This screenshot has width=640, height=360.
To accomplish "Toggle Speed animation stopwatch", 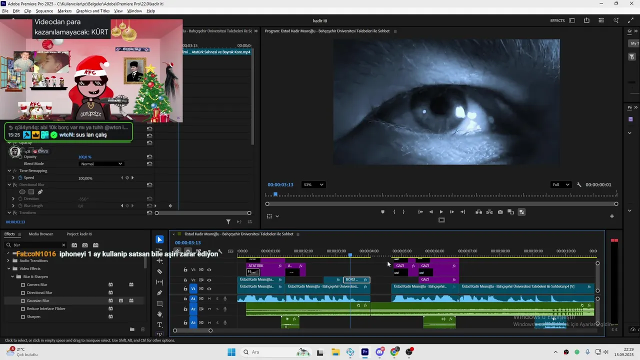I will pyautogui.click(x=20, y=177).
